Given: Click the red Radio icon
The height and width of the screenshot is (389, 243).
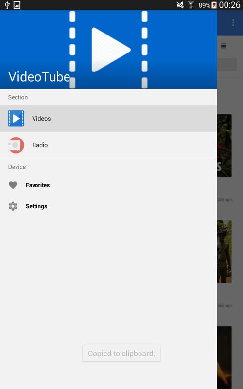Looking at the screenshot, I should pos(16,145).
